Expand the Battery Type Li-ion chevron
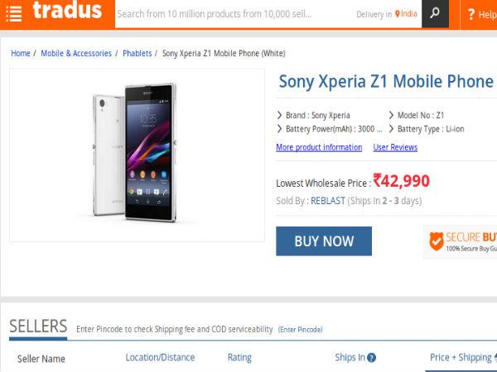 (391, 129)
